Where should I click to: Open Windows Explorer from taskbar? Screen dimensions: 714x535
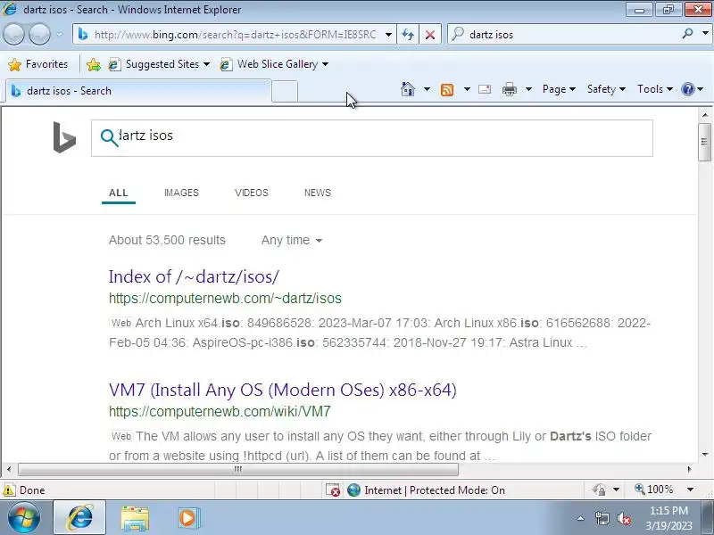[x=135, y=518]
